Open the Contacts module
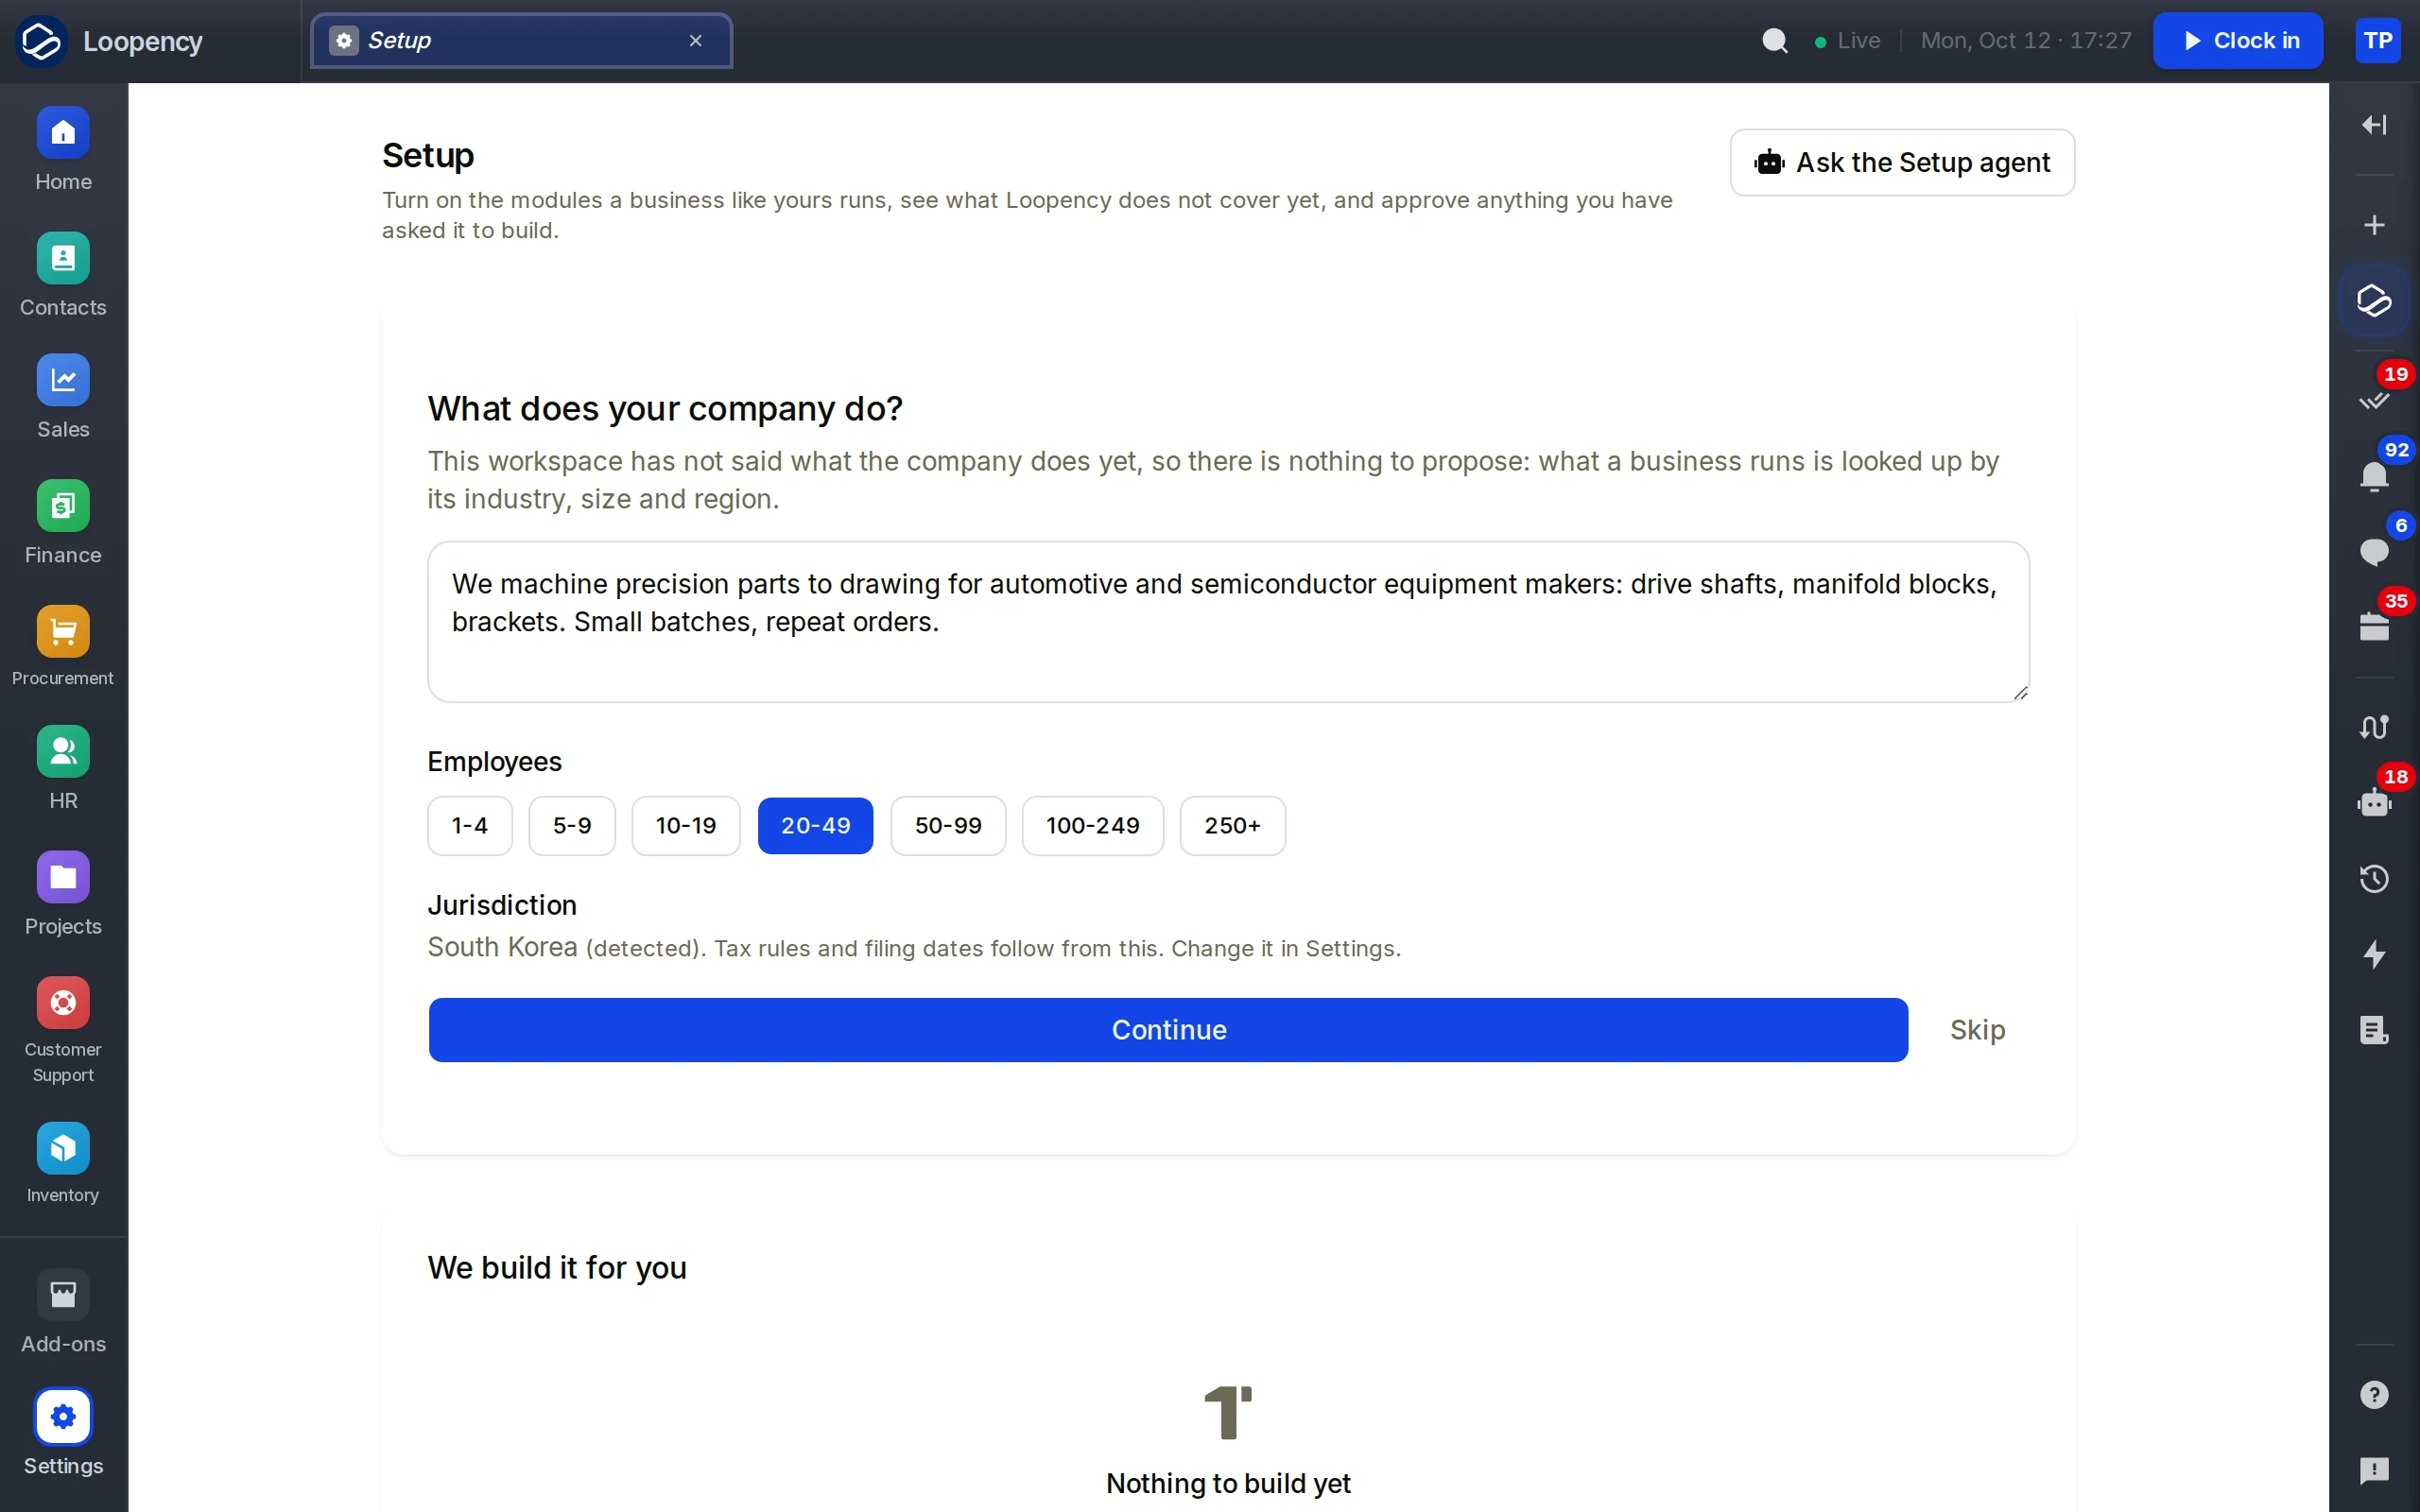Screen dimensions: 2420x1512 coord(63,276)
